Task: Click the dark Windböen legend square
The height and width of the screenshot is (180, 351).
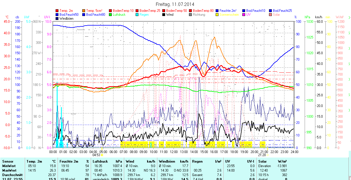Action: pyautogui.click(x=57, y=19)
